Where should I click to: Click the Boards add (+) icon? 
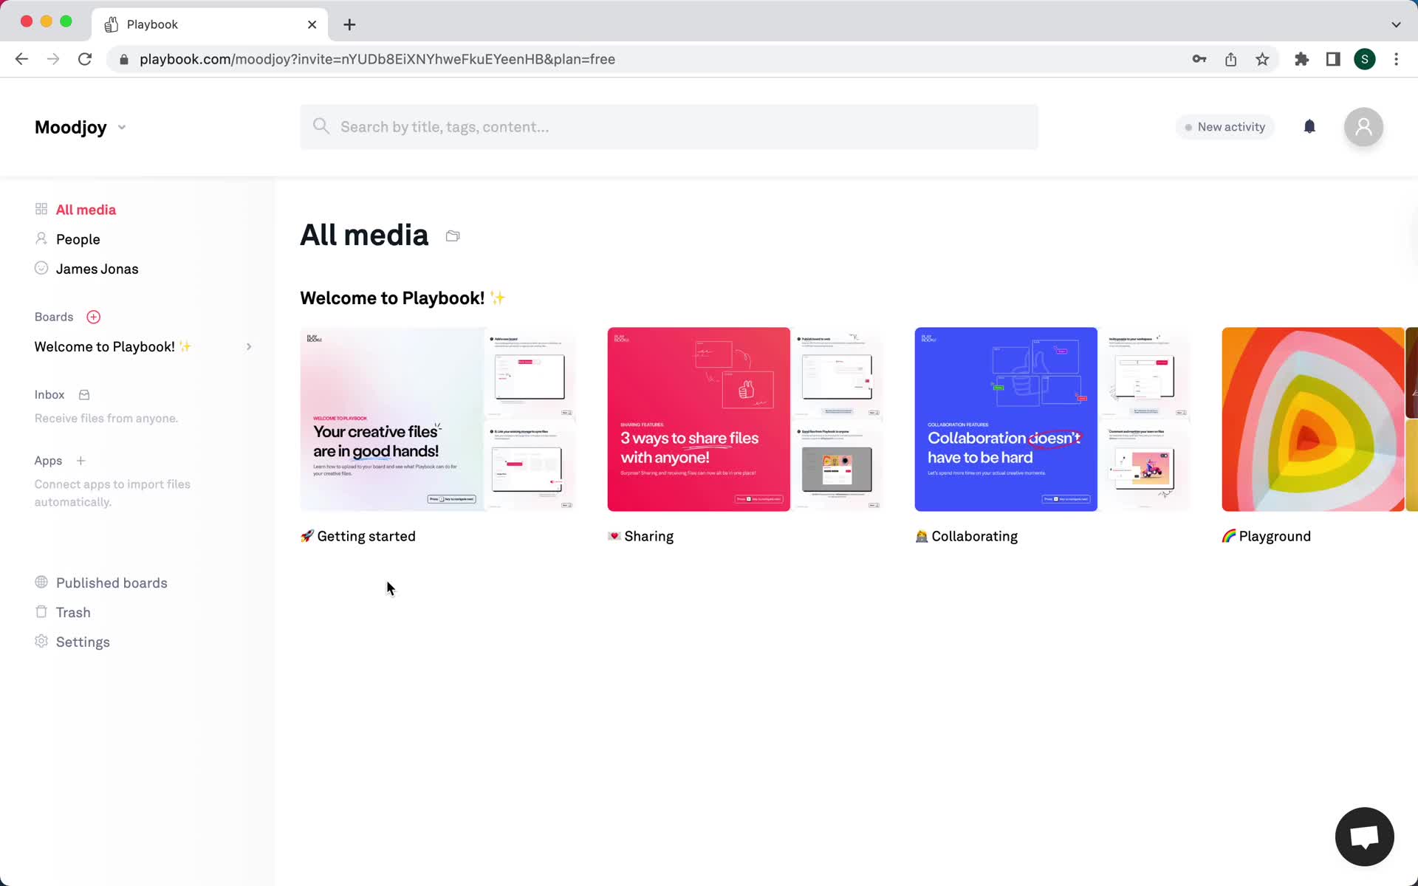(x=94, y=317)
